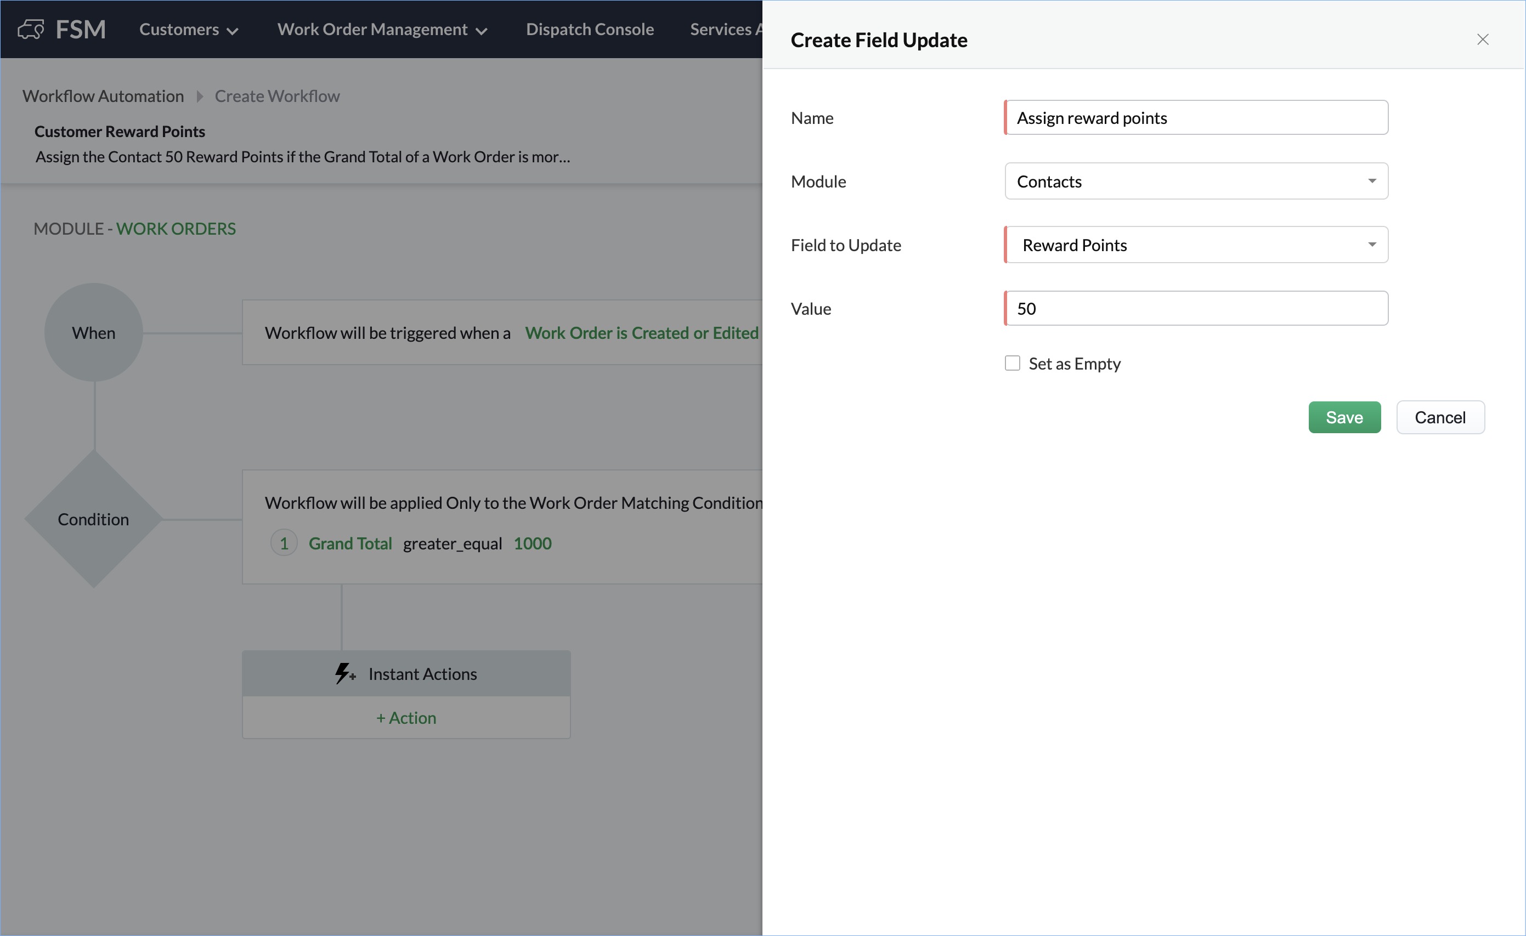
Task: Click the condition number 1 badge
Action: pos(284,543)
